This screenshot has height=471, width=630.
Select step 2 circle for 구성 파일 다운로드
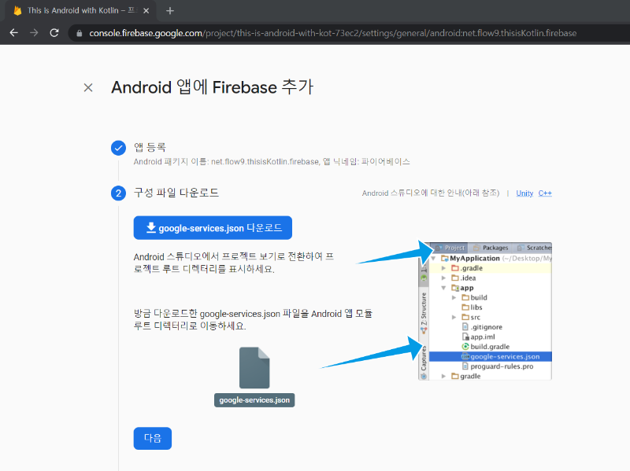coord(118,193)
